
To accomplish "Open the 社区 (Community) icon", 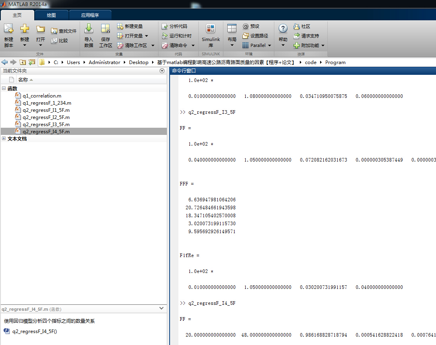I will point(297,26).
